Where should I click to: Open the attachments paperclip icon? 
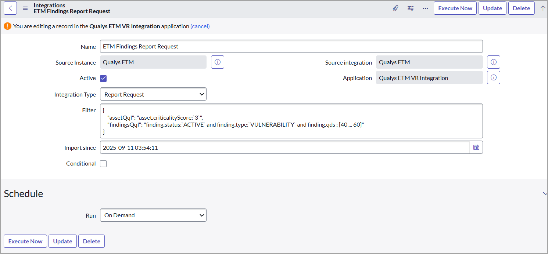tap(395, 8)
